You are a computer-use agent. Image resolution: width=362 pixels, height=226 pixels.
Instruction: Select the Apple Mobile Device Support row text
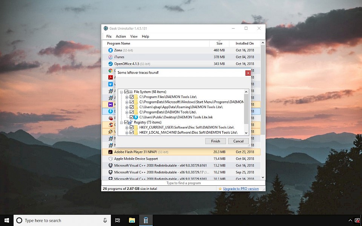click(136, 159)
